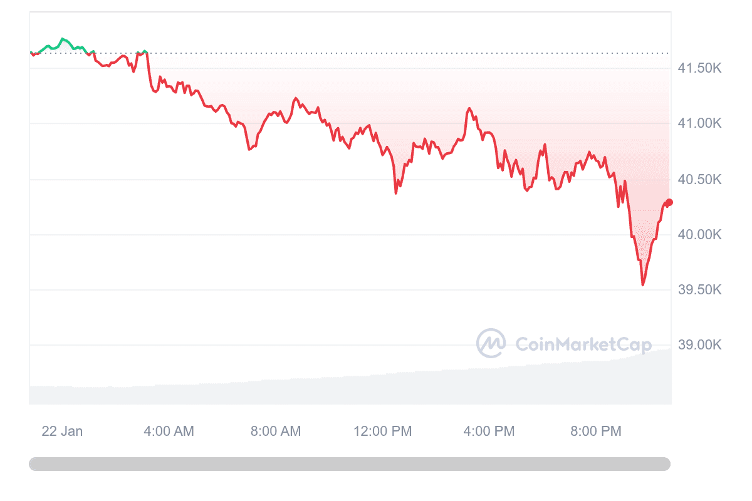This screenshot has height=501, width=752.
Task: Select the 8:00 PM time axis label
Action: pos(596,431)
